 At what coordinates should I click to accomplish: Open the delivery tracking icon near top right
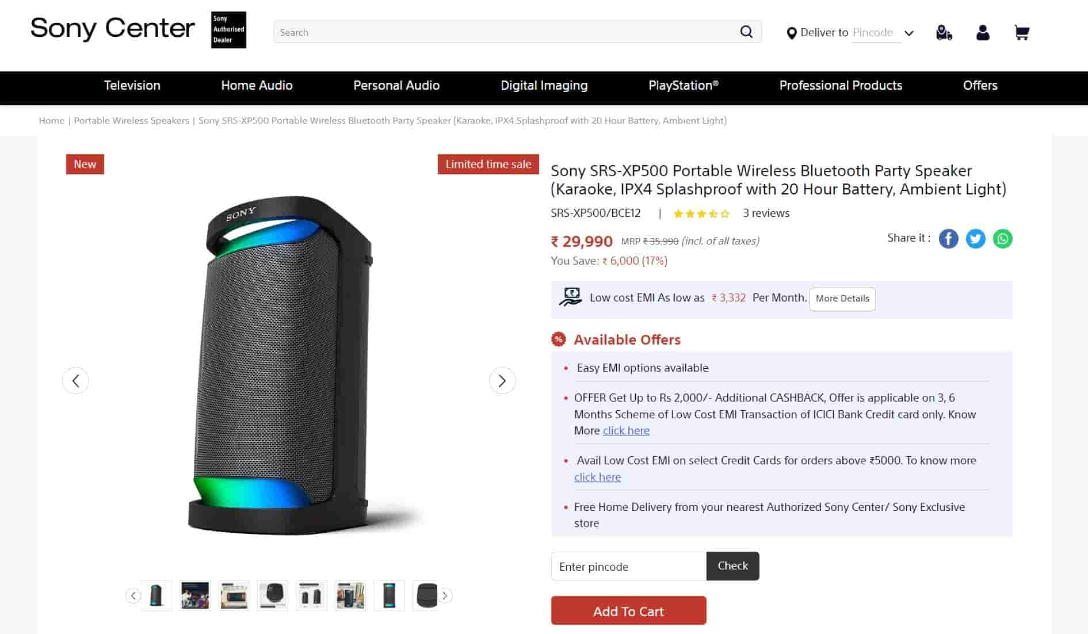point(944,32)
